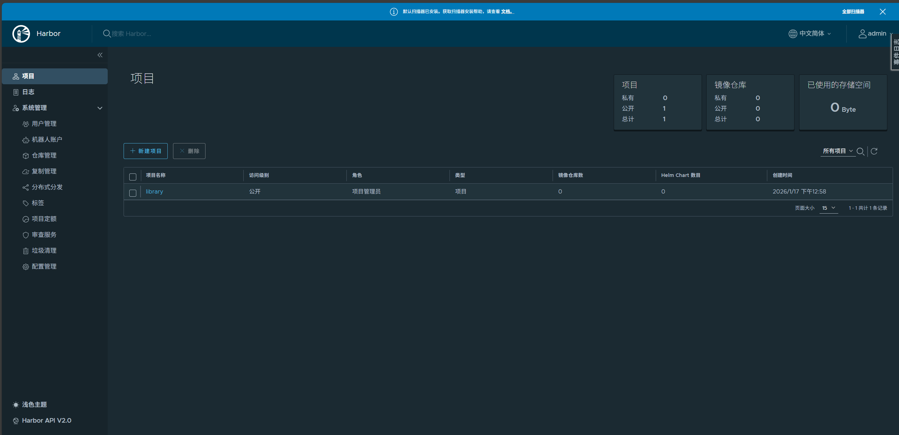
Task: Open 配置管理 gear settings item
Action: 44,266
